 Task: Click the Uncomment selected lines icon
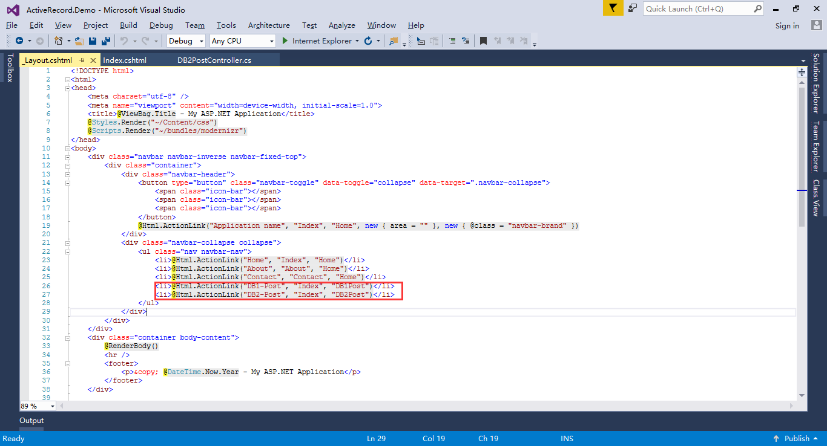tap(465, 41)
